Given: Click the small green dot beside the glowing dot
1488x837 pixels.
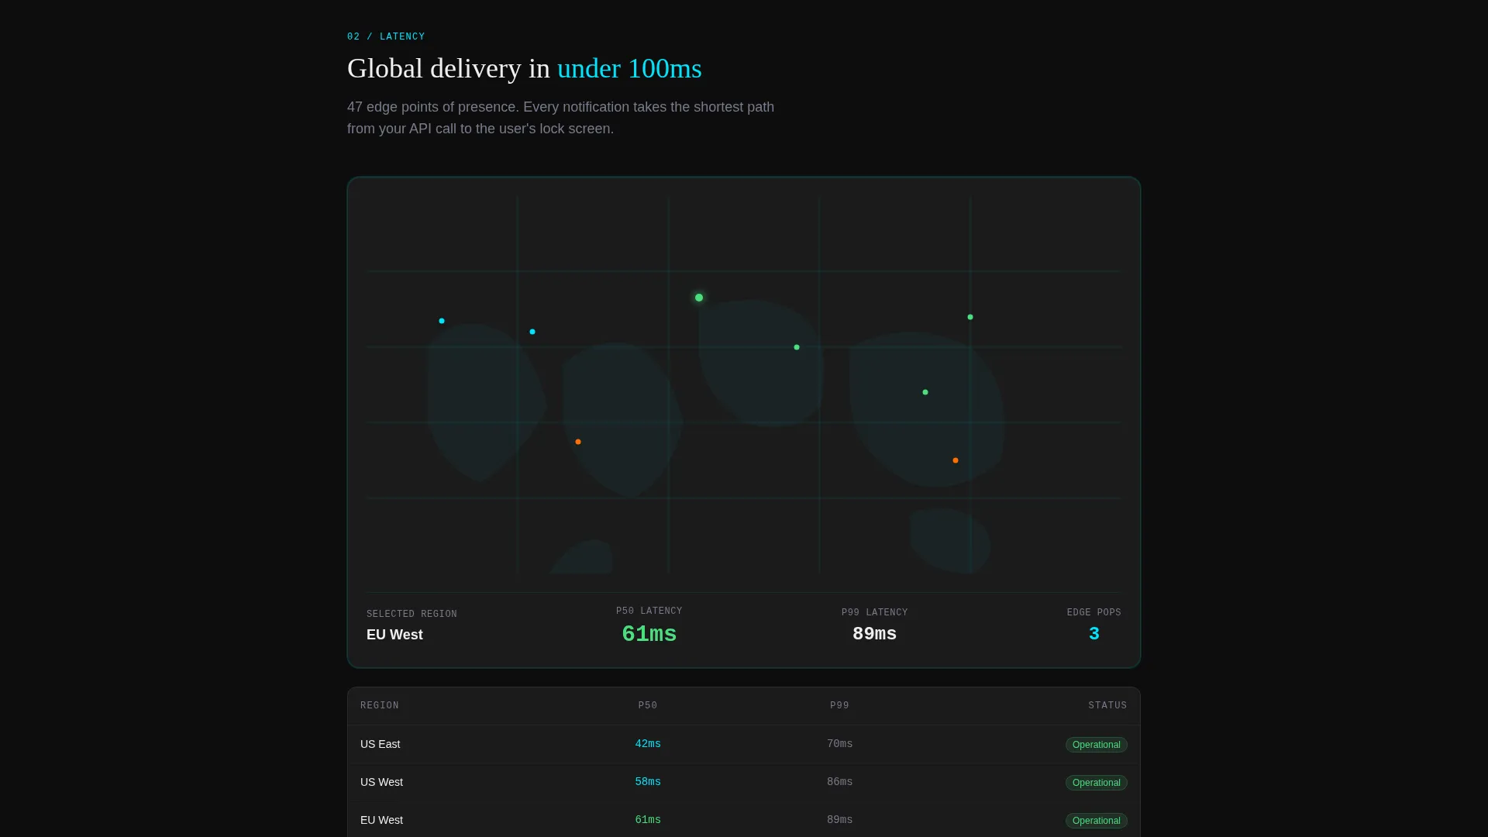Looking at the screenshot, I should 797,347.
